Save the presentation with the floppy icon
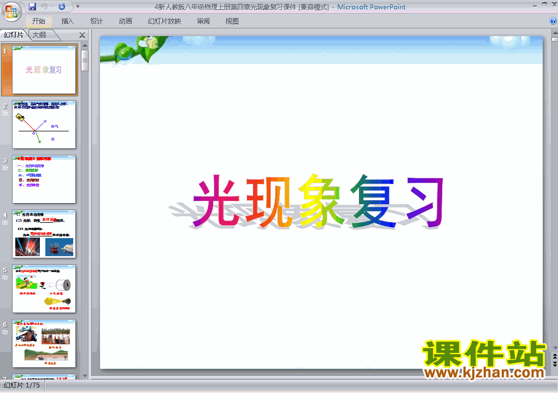 32,7
